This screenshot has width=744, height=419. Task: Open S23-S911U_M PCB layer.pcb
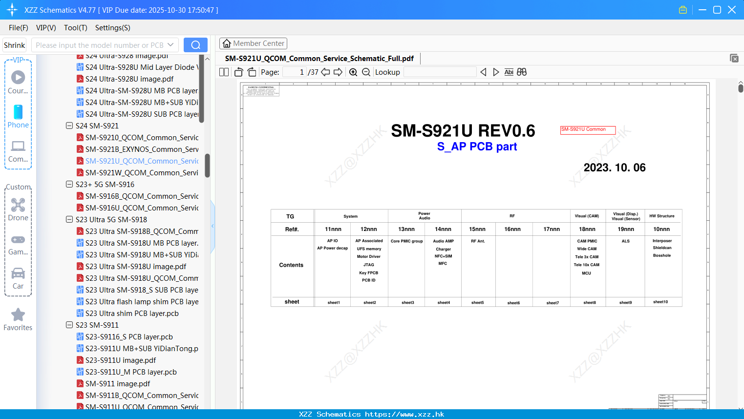click(x=127, y=372)
